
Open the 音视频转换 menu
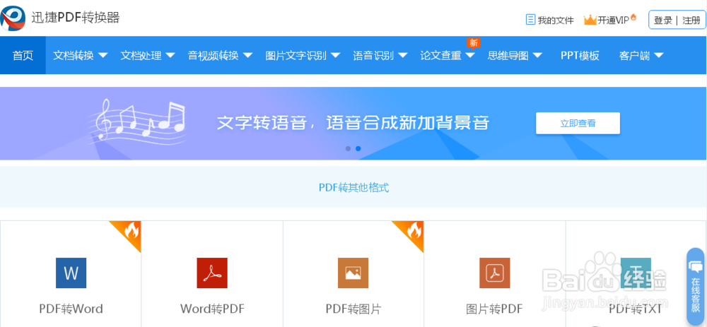click(x=214, y=55)
